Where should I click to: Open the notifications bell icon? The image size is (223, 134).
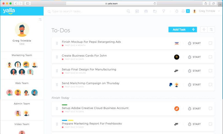pyautogui.click(x=183, y=11)
